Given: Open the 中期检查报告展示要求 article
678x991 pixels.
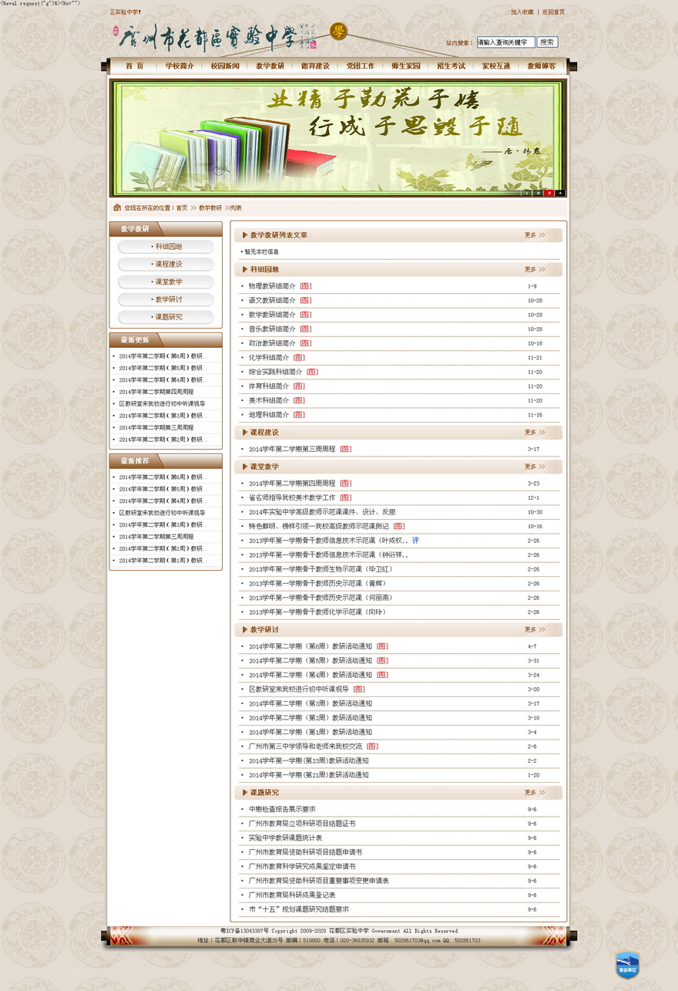Looking at the screenshot, I should tap(282, 810).
